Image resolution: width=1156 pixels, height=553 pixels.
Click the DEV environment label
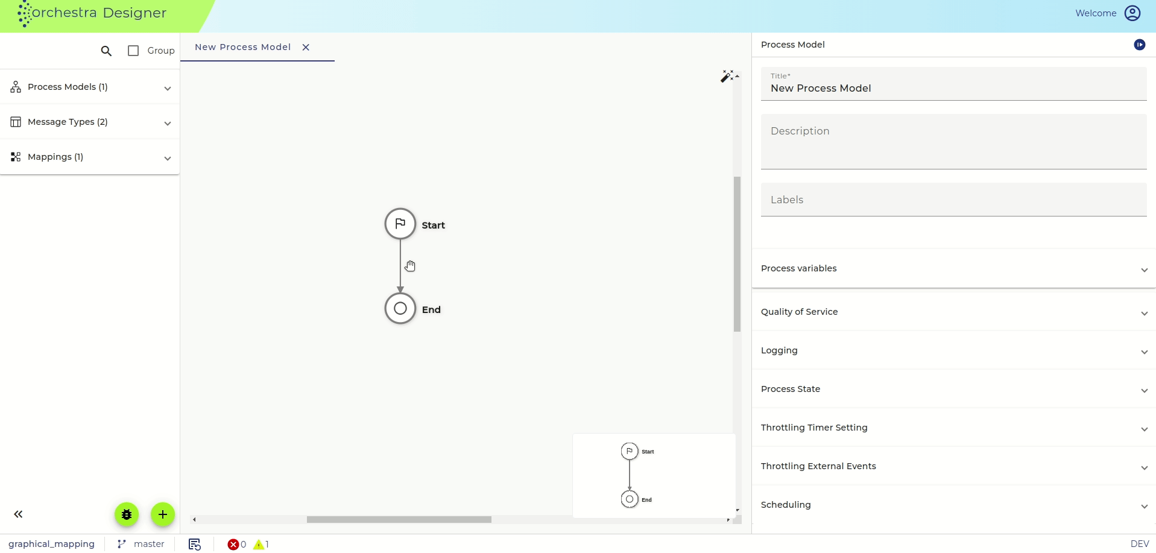point(1140,544)
